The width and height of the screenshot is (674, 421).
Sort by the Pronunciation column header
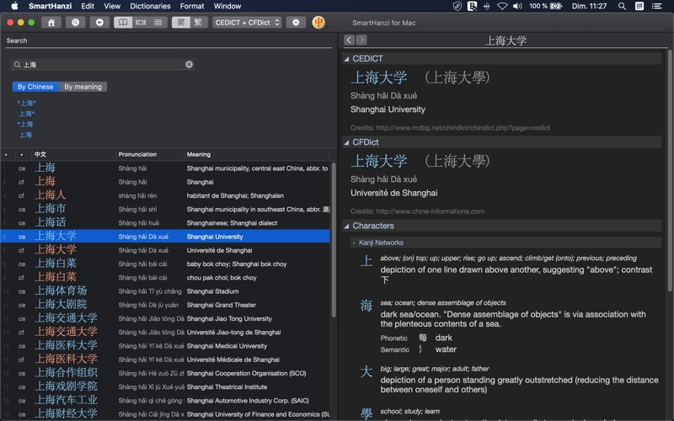[x=150, y=154]
